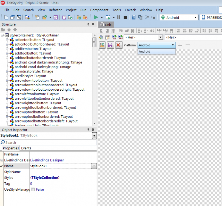Open the File menu
The image size is (222, 206).
click(7, 10)
